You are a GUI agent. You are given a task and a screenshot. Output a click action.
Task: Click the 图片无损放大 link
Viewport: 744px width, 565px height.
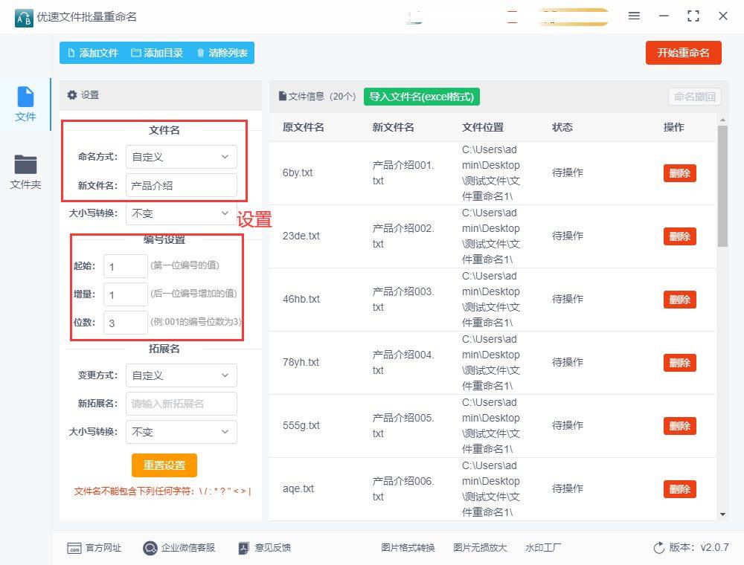coord(480,548)
